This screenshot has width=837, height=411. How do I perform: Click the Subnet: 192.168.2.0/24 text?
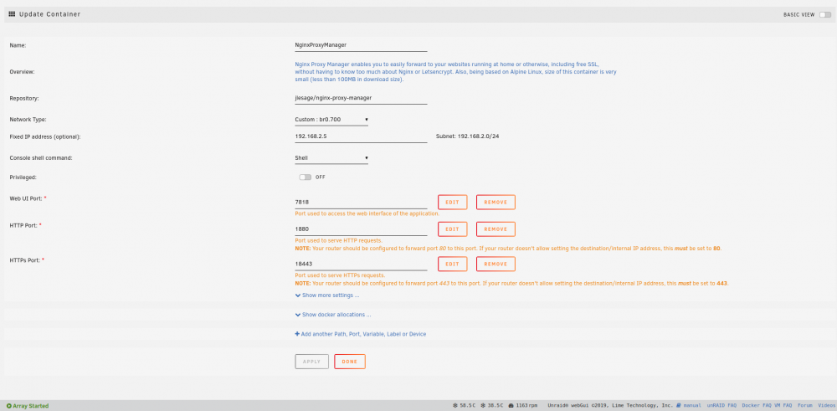pos(468,136)
